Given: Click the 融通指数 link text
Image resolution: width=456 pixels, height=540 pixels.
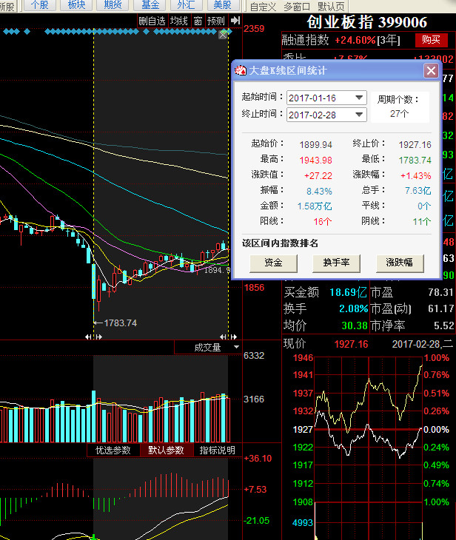Looking at the screenshot, I should [x=306, y=40].
